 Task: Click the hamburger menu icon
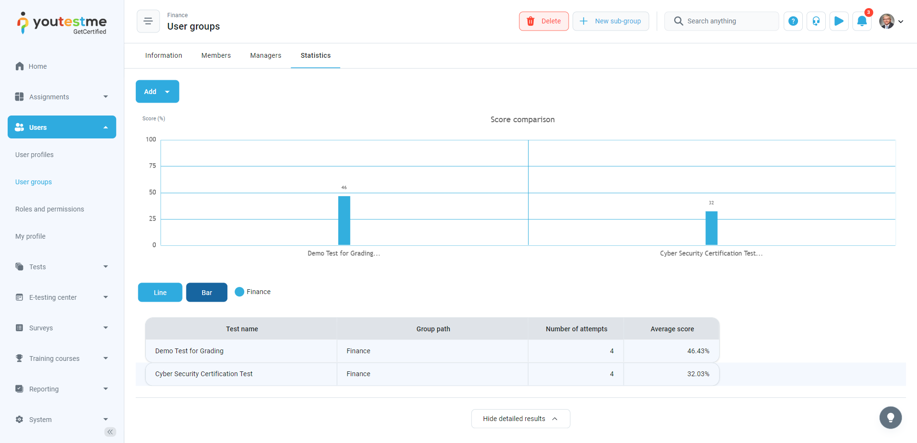click(148, 21)
